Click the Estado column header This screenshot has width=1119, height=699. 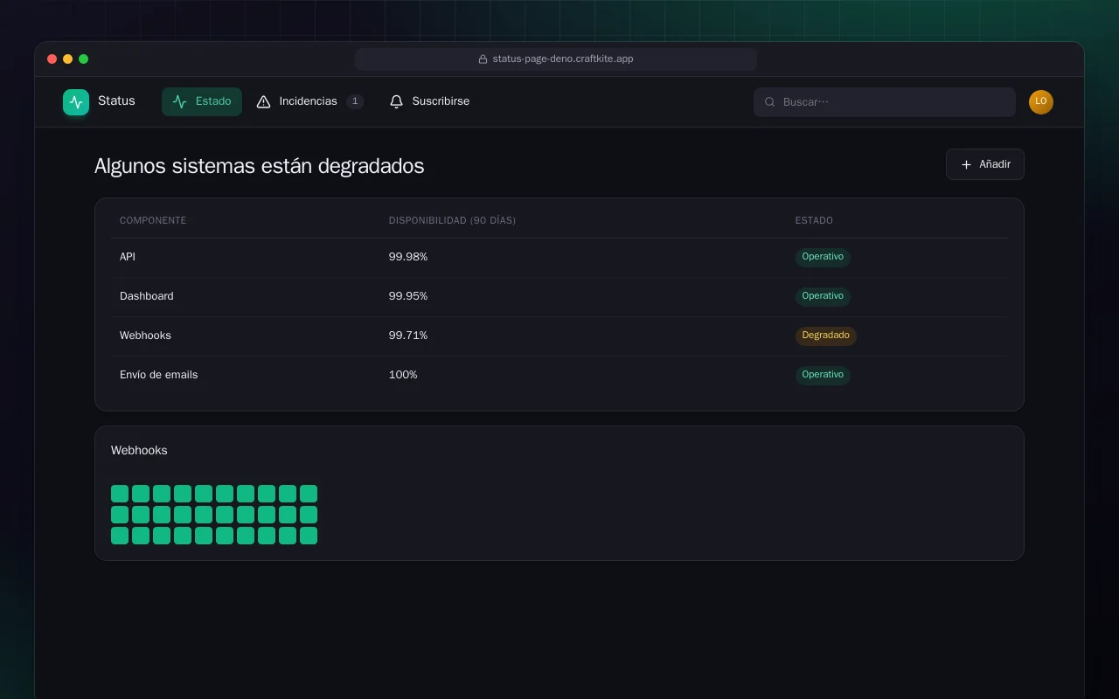(814, 220)
